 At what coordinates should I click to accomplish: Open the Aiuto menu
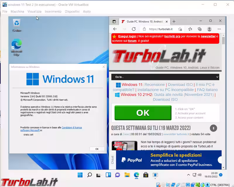coord(87,11)
